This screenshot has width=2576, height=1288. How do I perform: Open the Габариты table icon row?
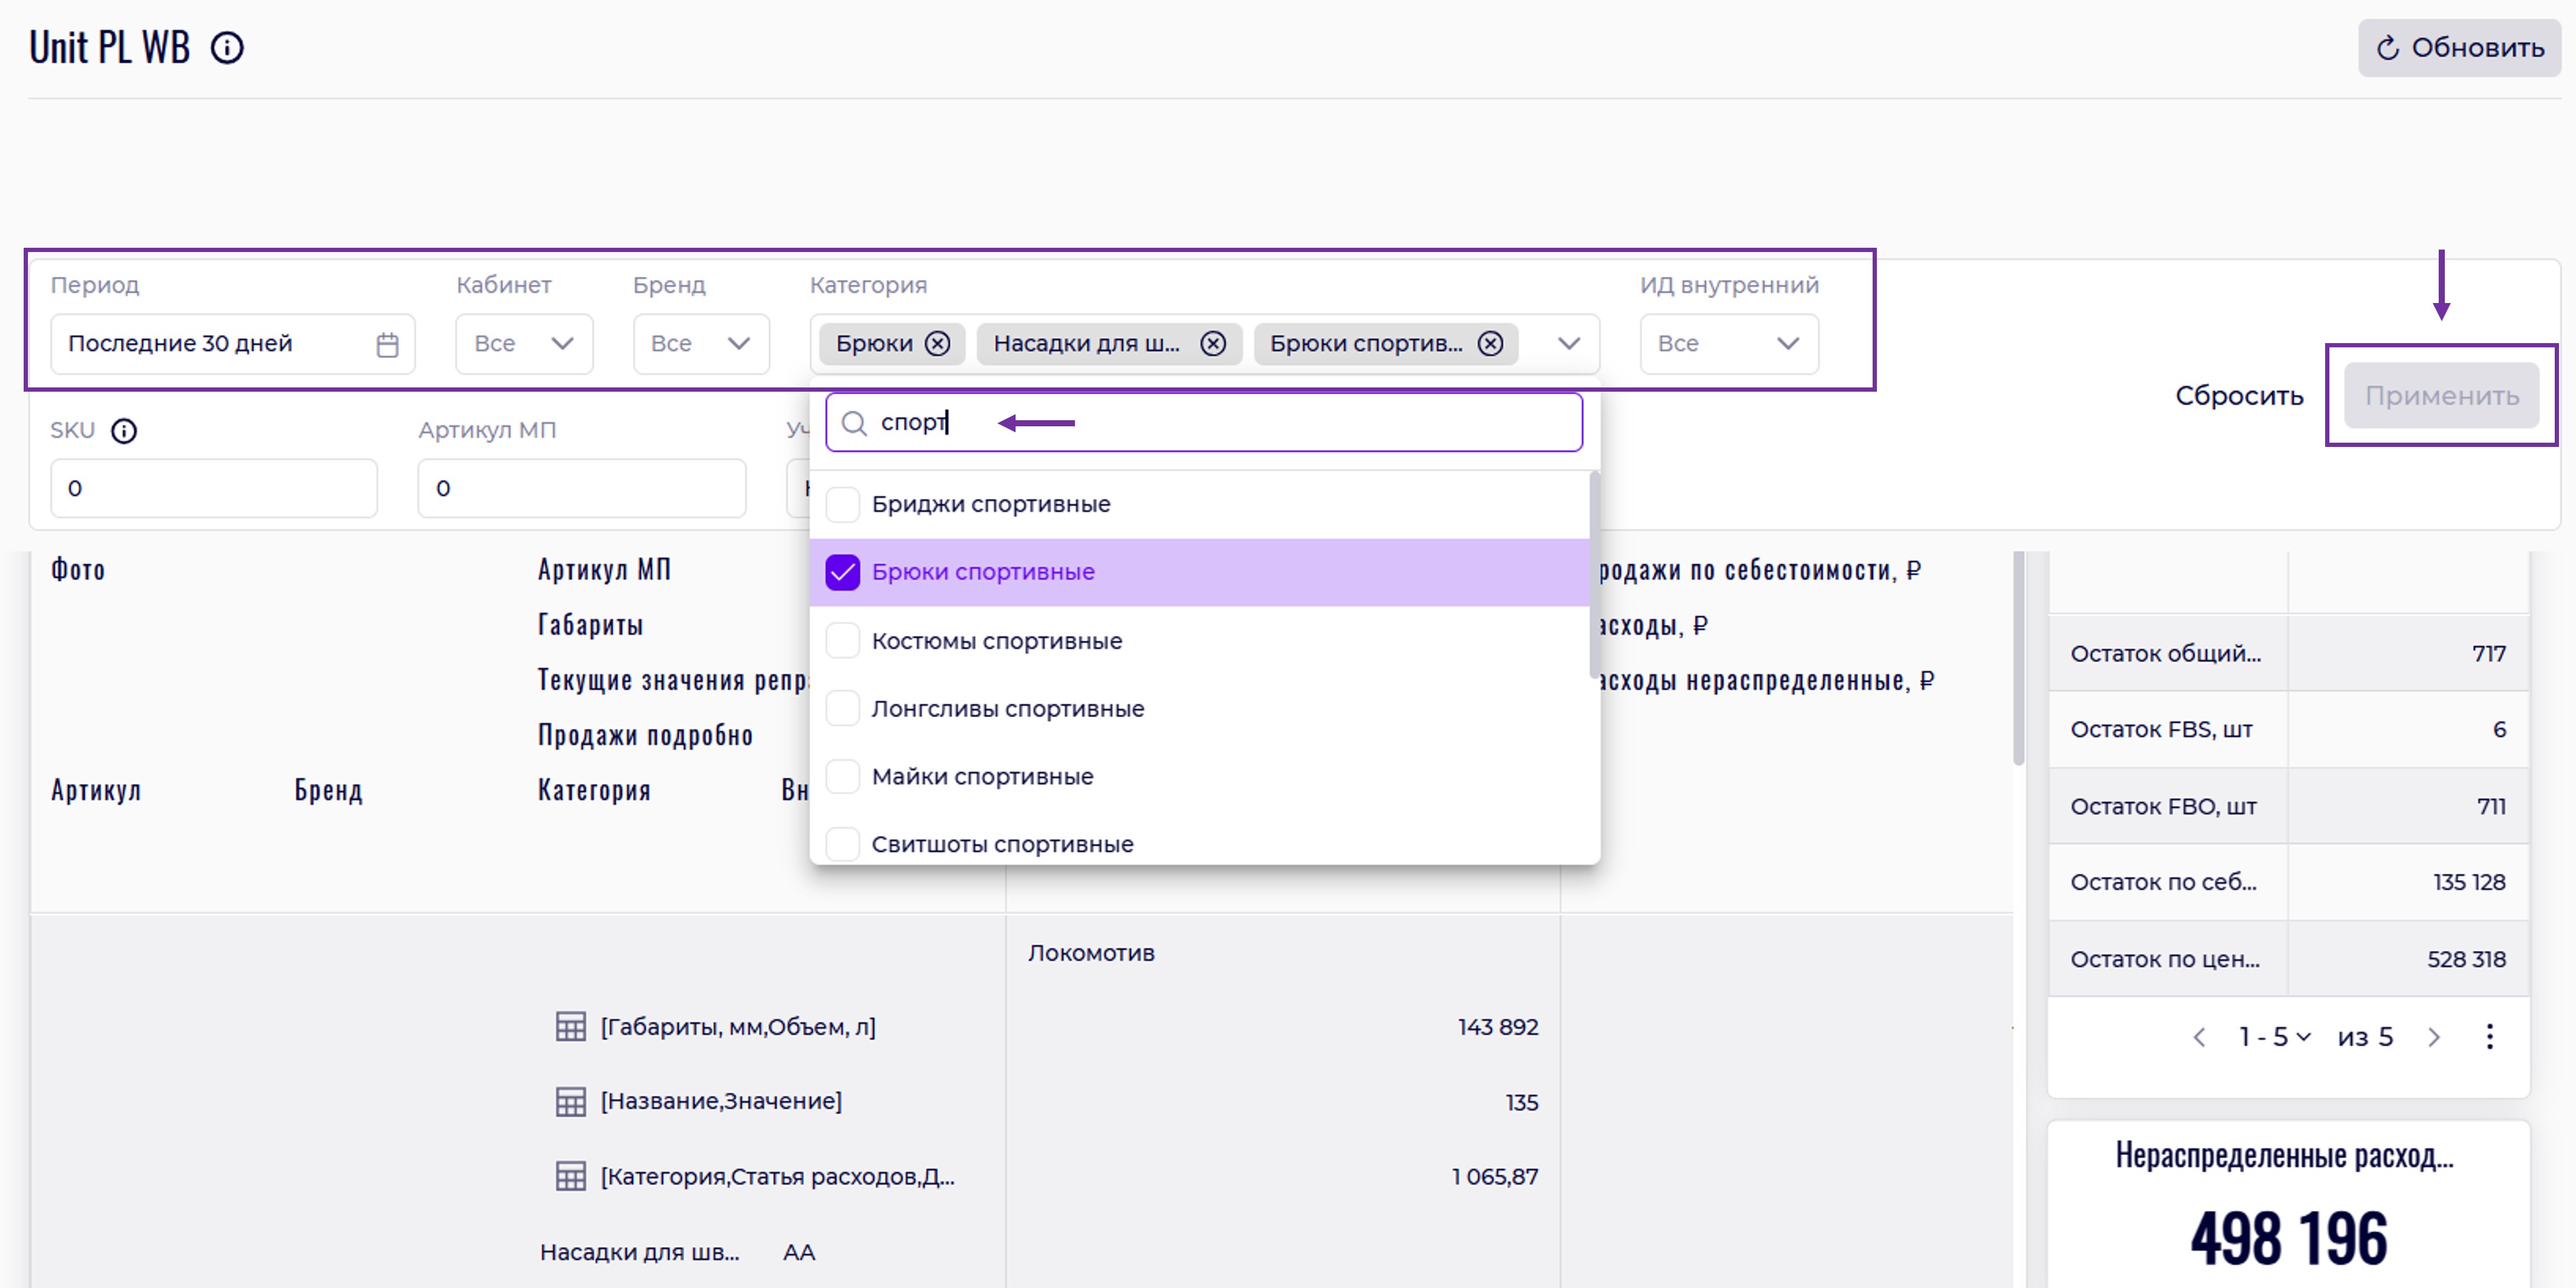tap(571, 1027)
